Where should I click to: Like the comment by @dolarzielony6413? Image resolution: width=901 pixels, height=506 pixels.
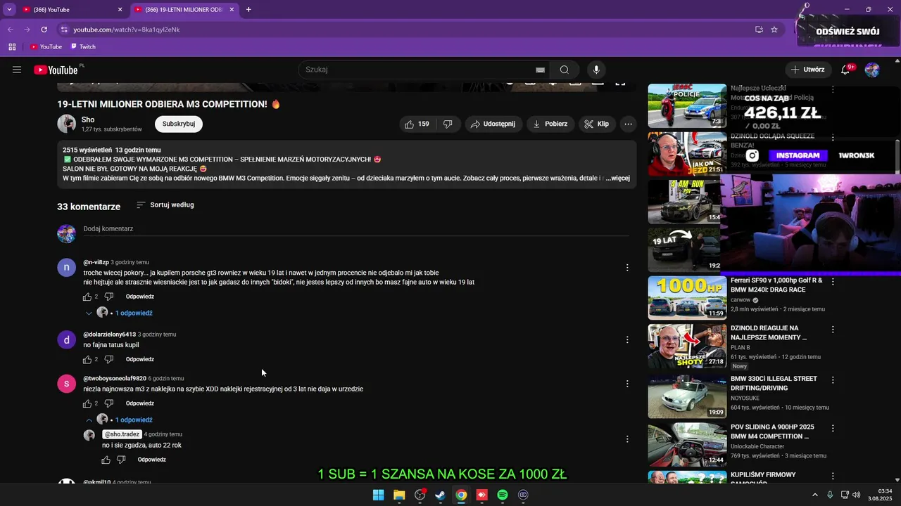pos(87,359)
